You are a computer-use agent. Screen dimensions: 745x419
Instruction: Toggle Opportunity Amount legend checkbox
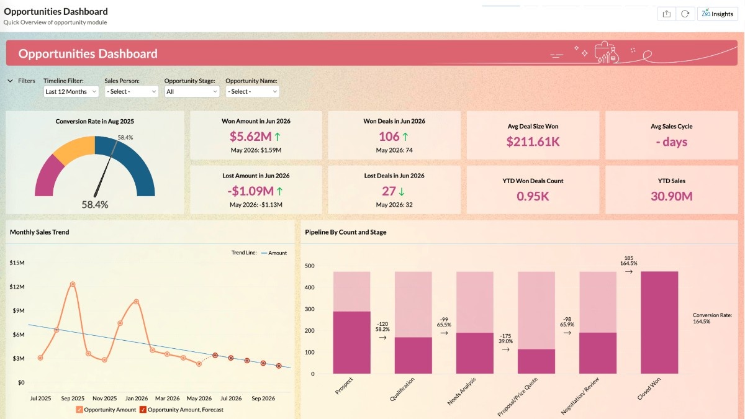click(x=79, y=410)
